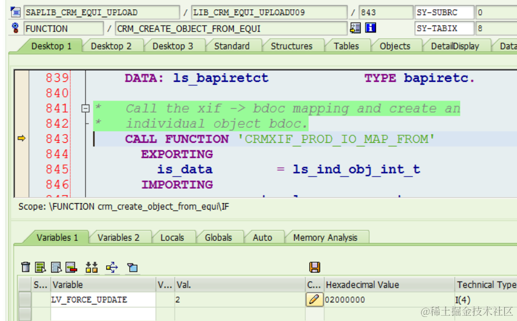Click ls_bapiretct on line 839
517x321 pixels.
[x=220, y=78]
